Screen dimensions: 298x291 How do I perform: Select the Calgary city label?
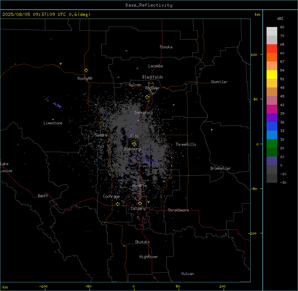pyautogui.click(x=138, y=208)
